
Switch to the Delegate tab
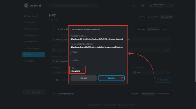tap(141, 29)
